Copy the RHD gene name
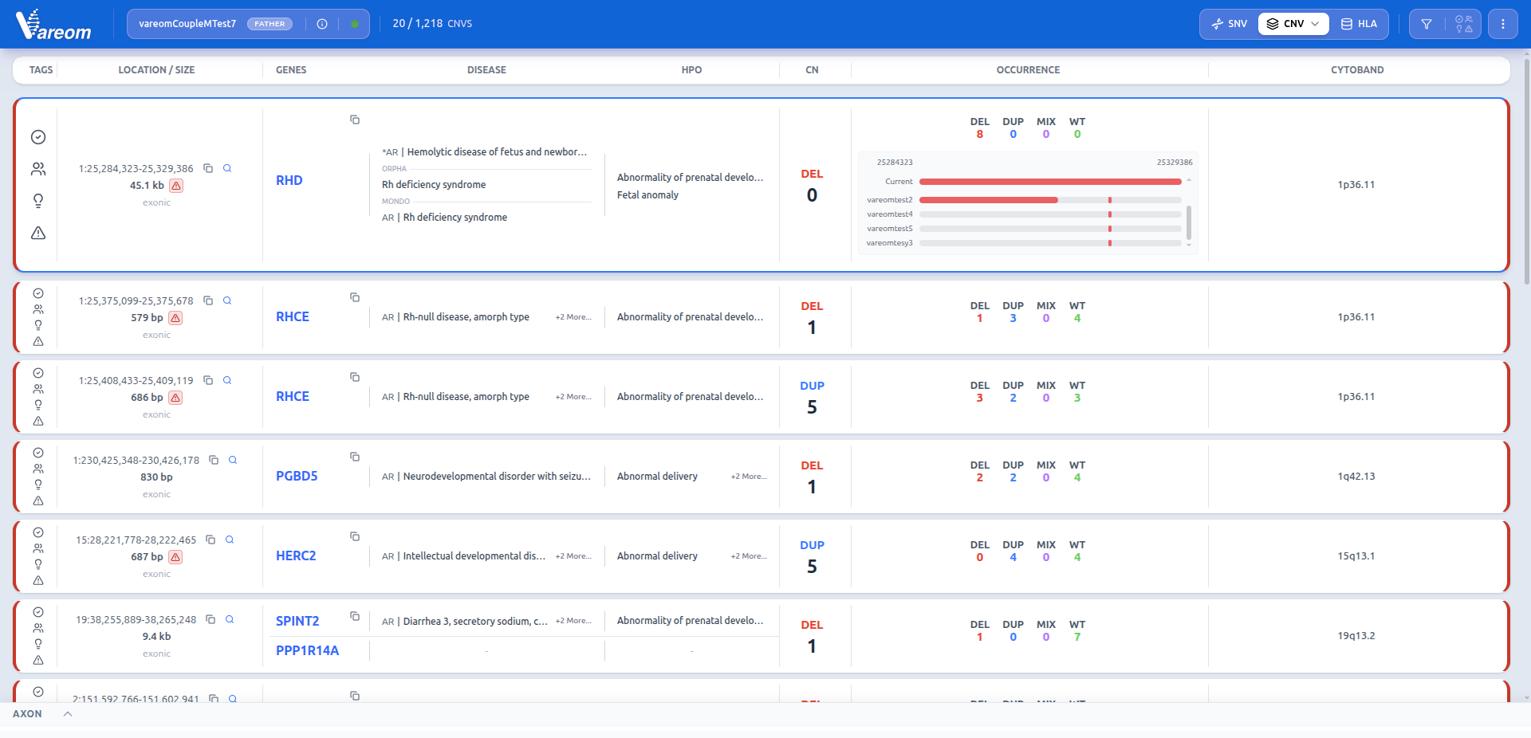 tap(355, 120)
